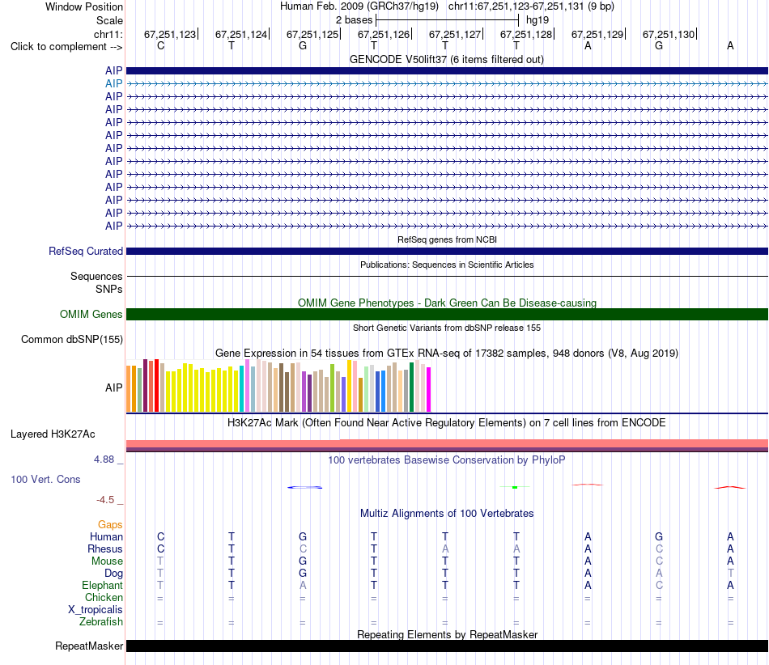
Task: Select the Zebrafish alignment row label
Action: tap(101, 621)
